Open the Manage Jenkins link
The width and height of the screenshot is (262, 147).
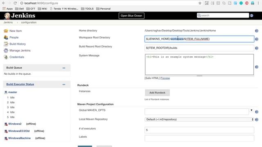click(x=20, y=51)
